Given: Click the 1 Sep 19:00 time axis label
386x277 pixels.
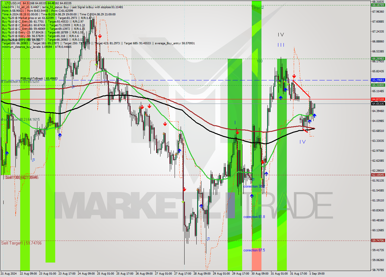Looking at the screenshot, I should [317, 274].
